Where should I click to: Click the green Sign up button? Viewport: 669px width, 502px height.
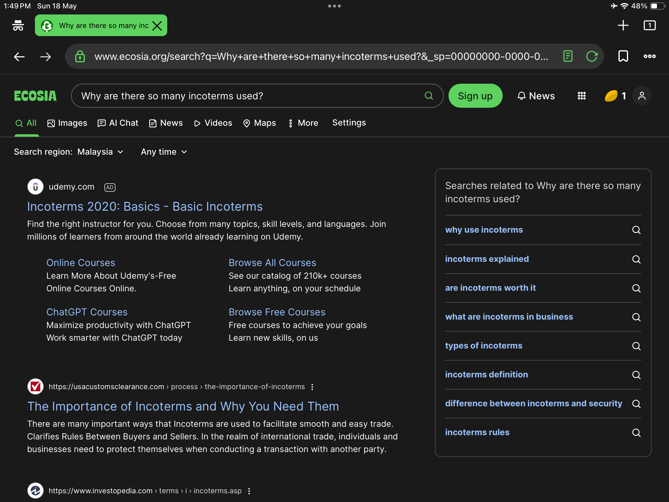(475, 96)
